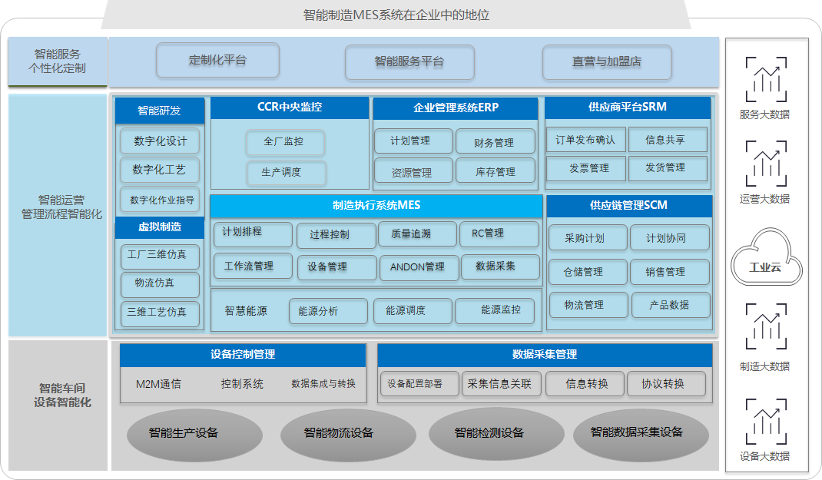Image resolution: width=822 pixels, height=480 pixels.
Task: Click the ANDON管理 module
Action: coord(417,267)
